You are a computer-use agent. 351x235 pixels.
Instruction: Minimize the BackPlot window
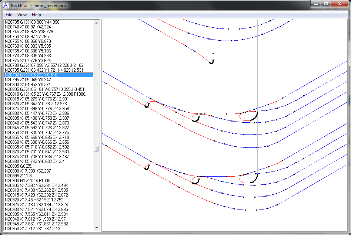coord(315,4)
